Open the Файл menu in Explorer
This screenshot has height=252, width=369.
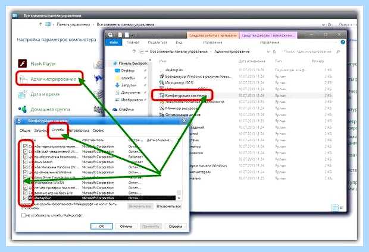(114, 43)
